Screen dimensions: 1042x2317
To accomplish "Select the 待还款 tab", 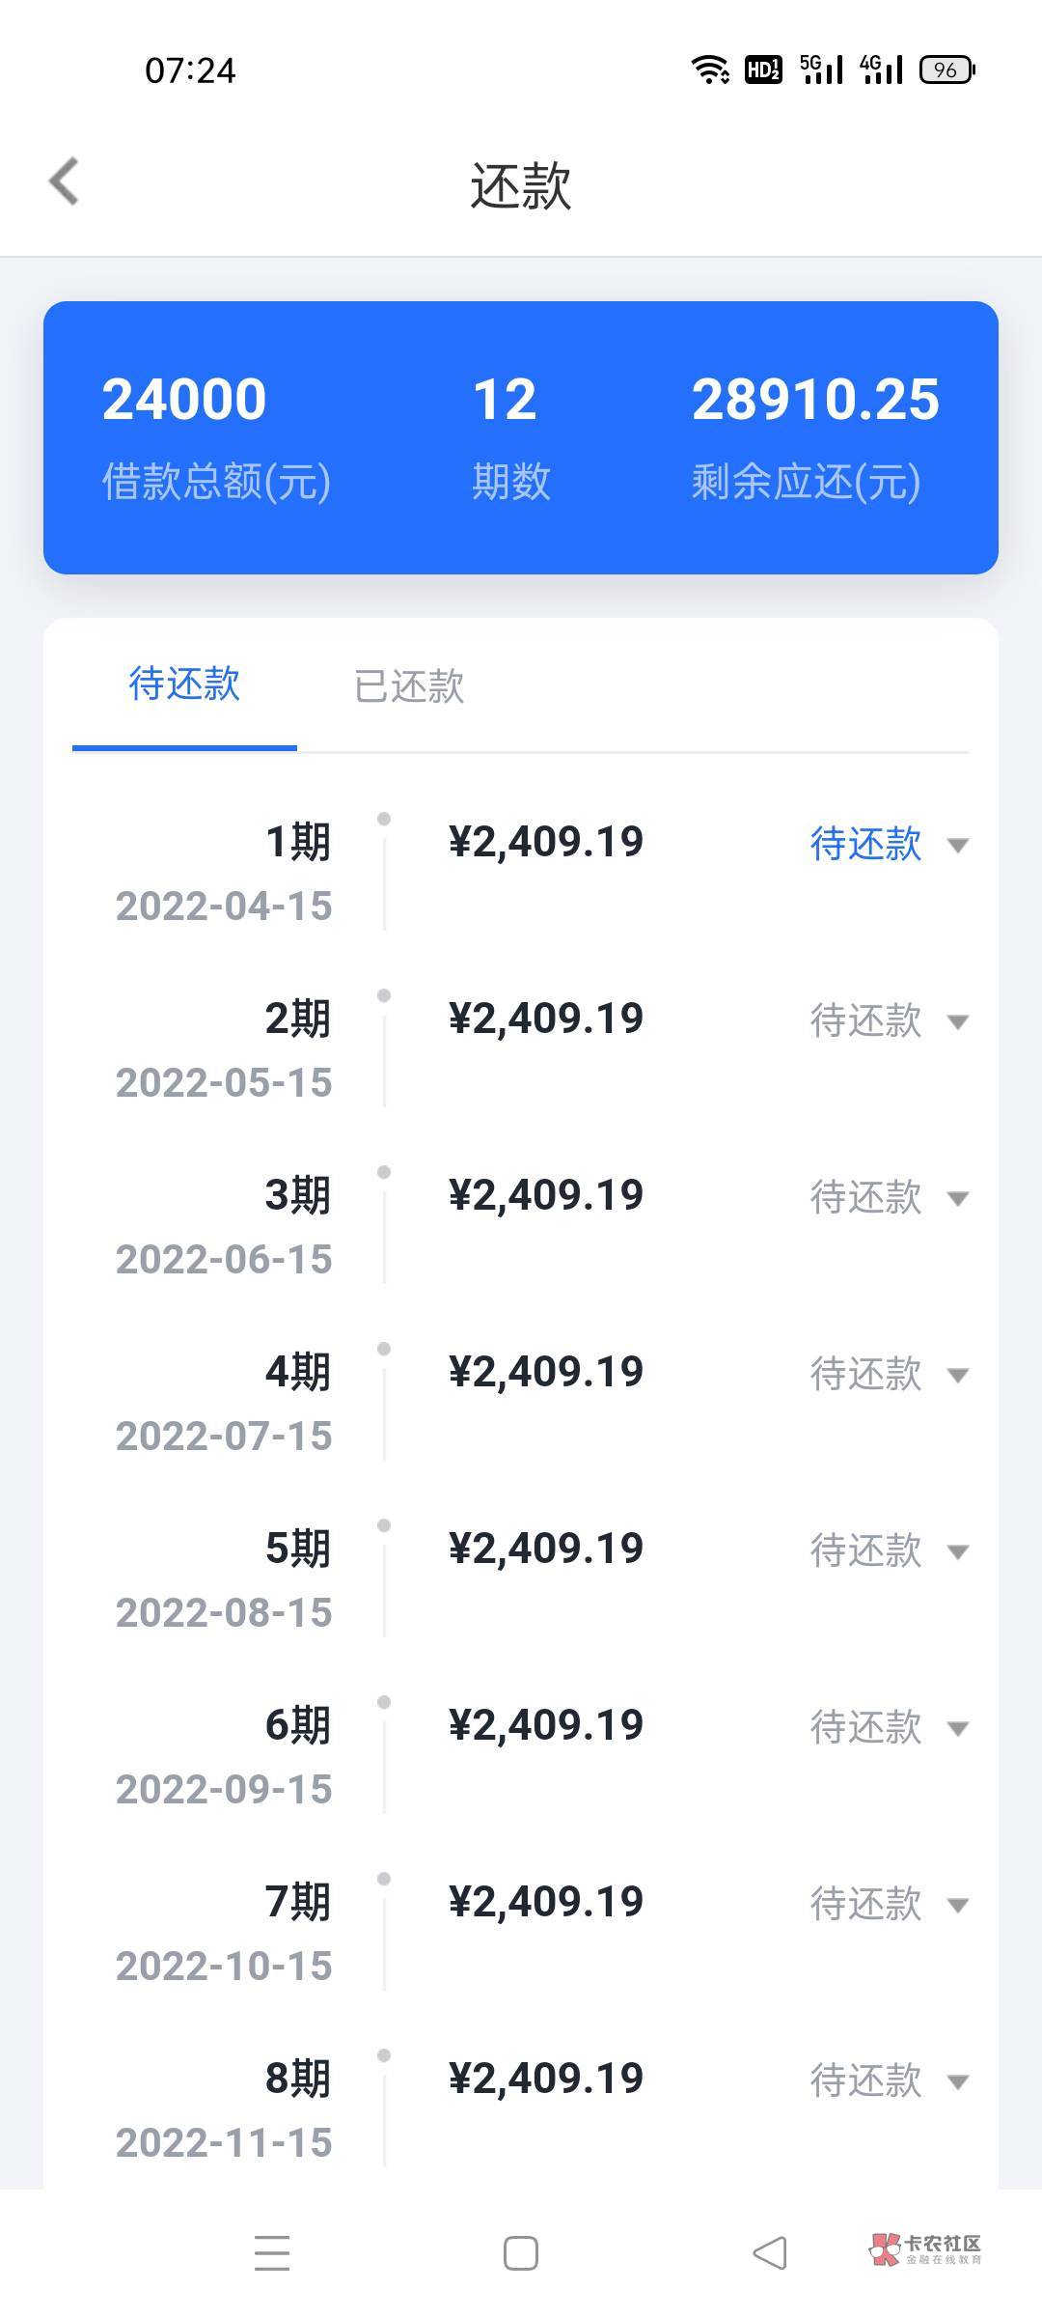I will pyautogui.click(x=184, y=684).
